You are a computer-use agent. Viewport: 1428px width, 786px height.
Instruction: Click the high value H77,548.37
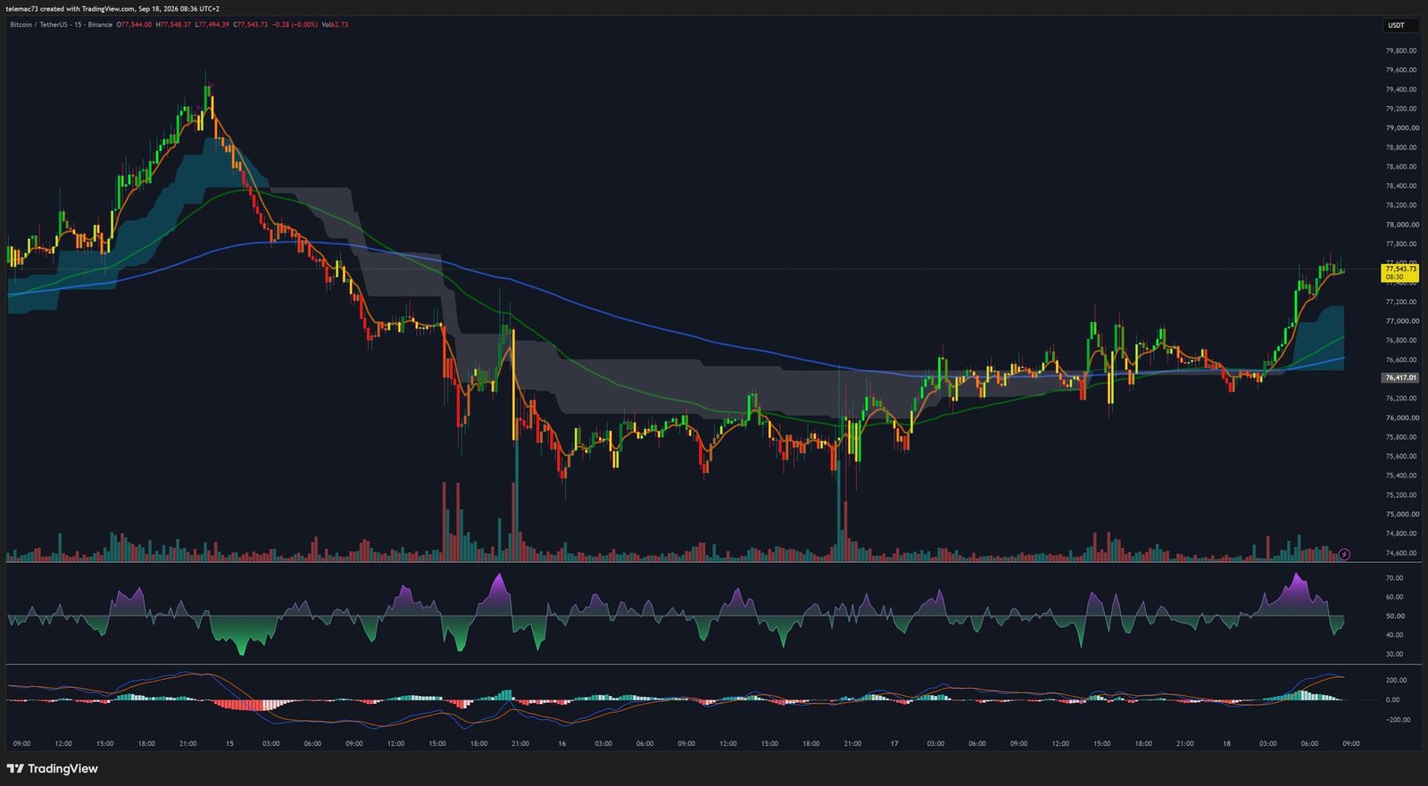(x=173, y=24)
